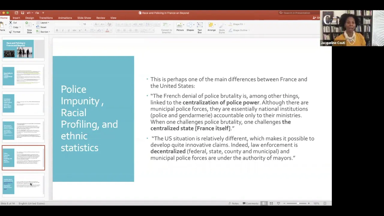The width and height of the screenshot is (384, 216).
Task: Click the Reset slide button
Action: (42, 27)
